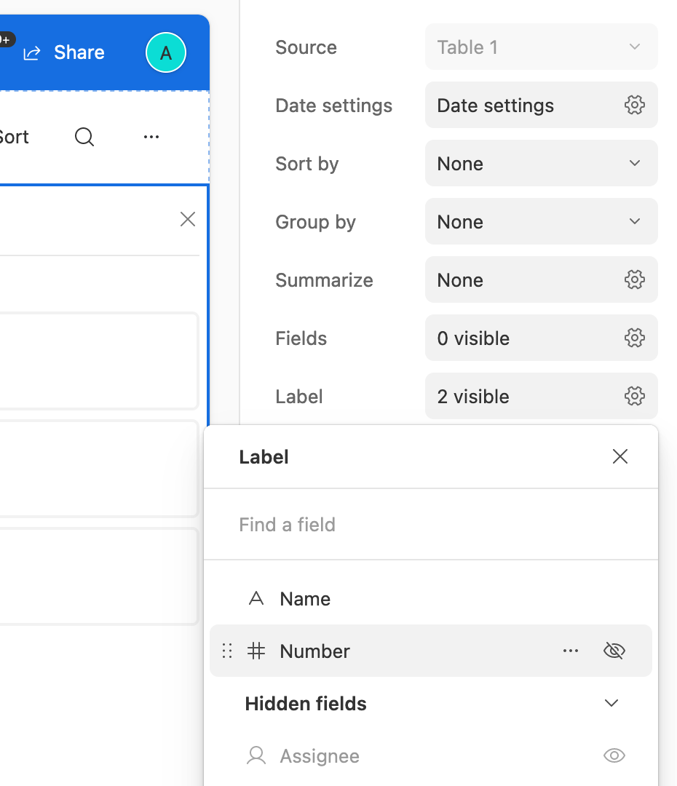Click the search magnifier icon

pyautogui.click(x=84, y=137)
